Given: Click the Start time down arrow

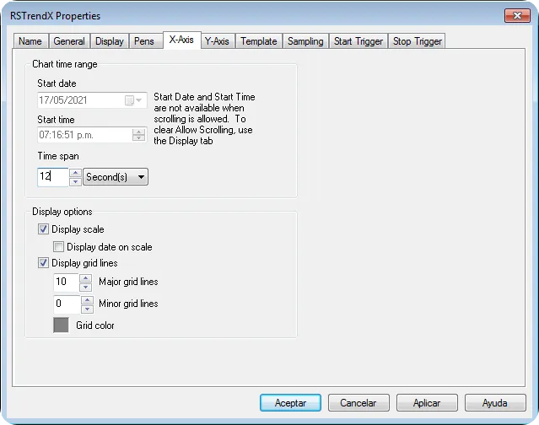Looking at the screenshot, I should click(x=138, y=137).
